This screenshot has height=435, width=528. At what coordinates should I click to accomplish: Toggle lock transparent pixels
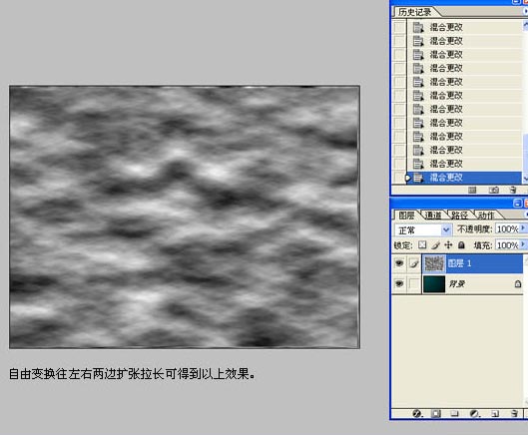(x=422, y=244)
